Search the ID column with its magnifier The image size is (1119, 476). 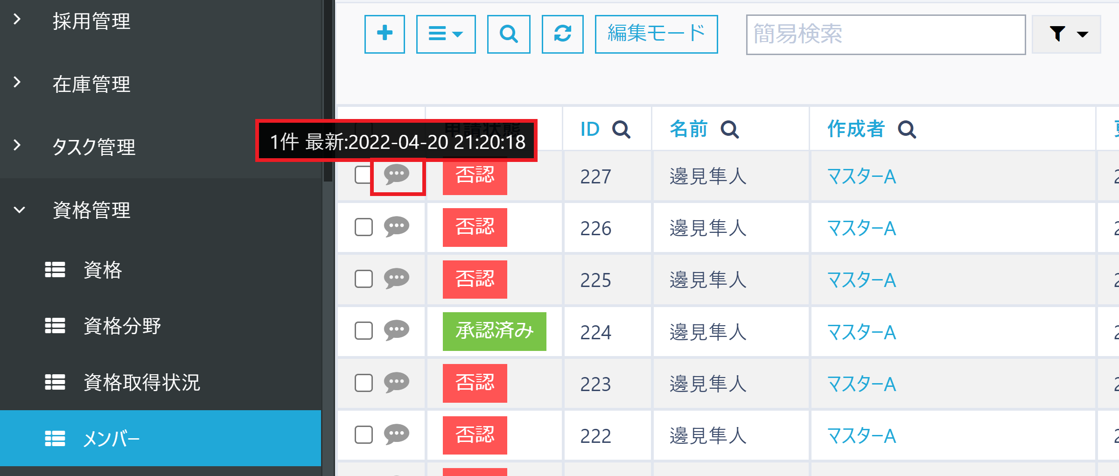pos(621,130)
